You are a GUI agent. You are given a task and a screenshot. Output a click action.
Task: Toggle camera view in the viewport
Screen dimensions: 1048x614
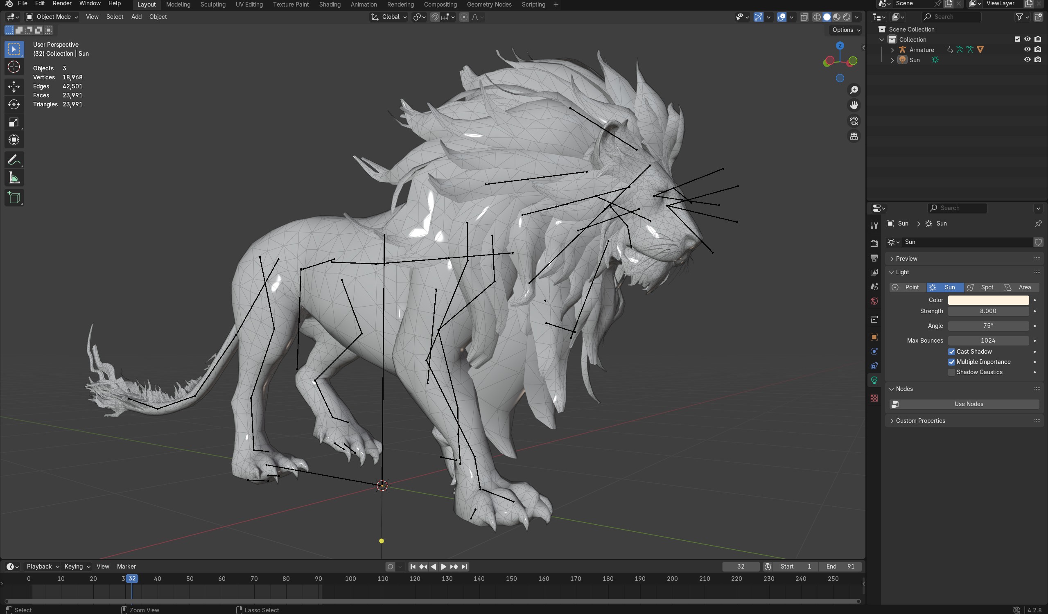pos(854,121)
